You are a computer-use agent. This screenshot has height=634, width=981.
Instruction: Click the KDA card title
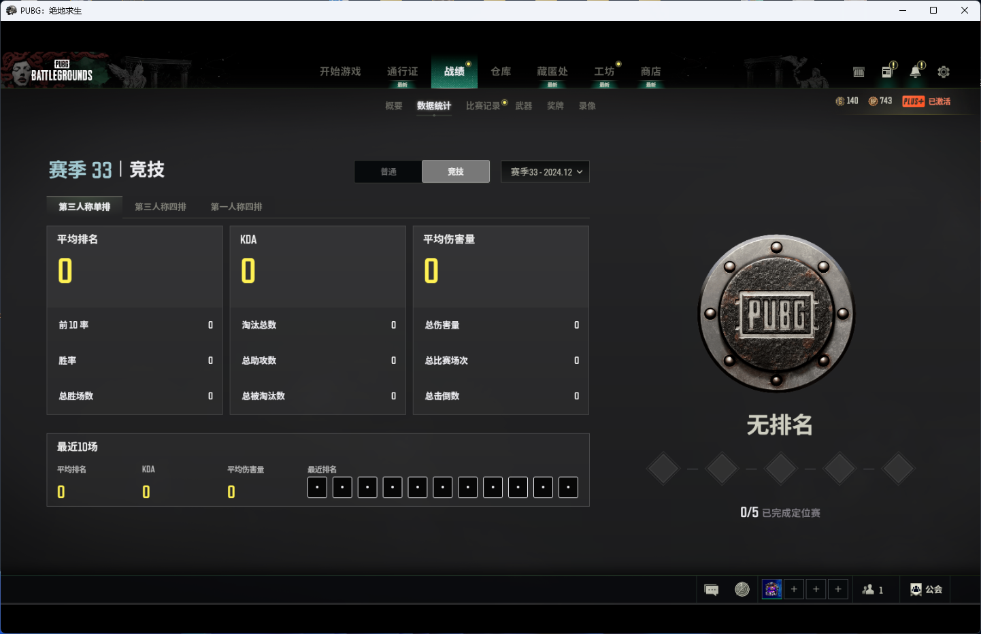248,239
